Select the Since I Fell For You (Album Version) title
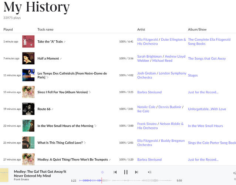The width and height of the screenshot is (236, 185). coord(63,92)
